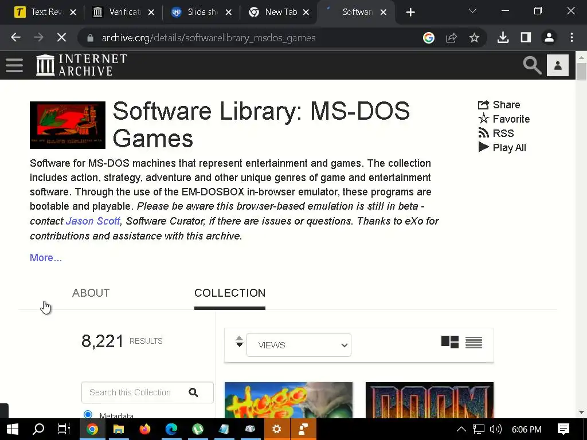
Task: Open the Hugo game thumbnail
Action: (289, 400)
